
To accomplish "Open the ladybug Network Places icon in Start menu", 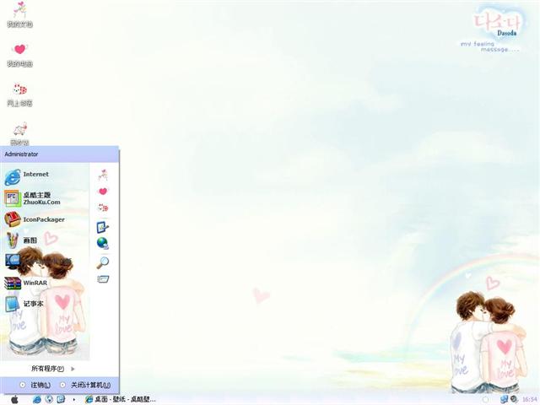I will pyautogui.click(x=103, y=208).
